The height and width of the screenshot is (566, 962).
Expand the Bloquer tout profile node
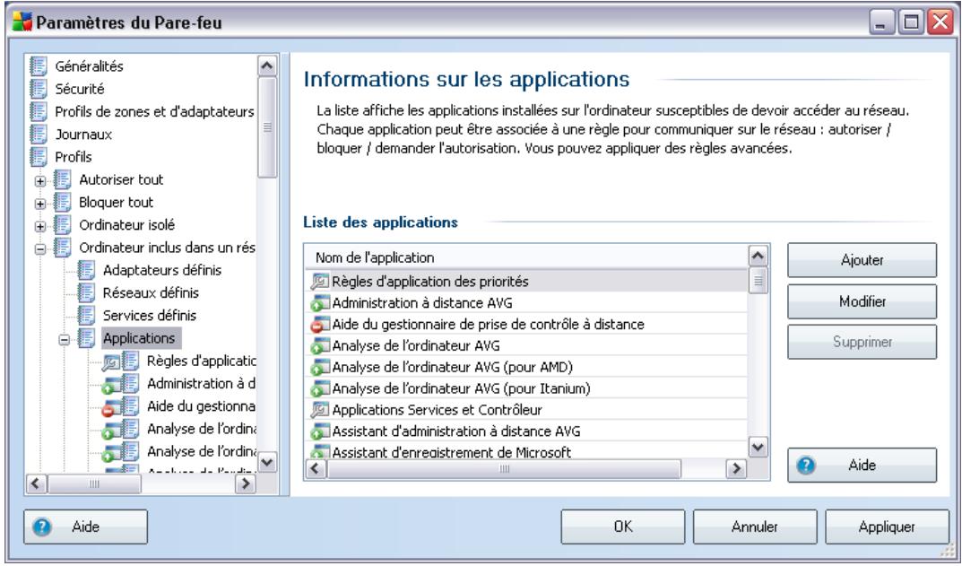[39, 204]
